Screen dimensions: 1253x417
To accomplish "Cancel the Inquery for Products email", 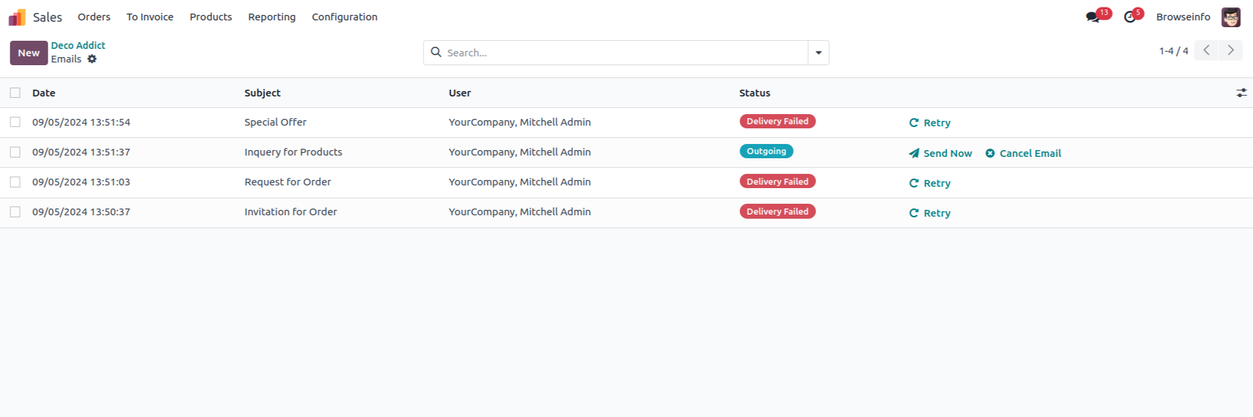I will pyautogui.click(x=1023, y=153).
